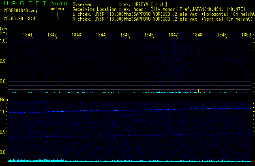Viewport: 255px width, 166px height.
Task: Click the 1349 time marker
Action: (x=222, y=35)
